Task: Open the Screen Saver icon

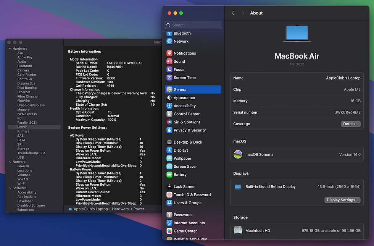Action: tap(169, 167)
